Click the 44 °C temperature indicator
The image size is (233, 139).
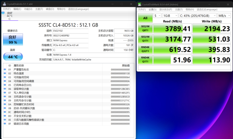[x=13, y=57]
